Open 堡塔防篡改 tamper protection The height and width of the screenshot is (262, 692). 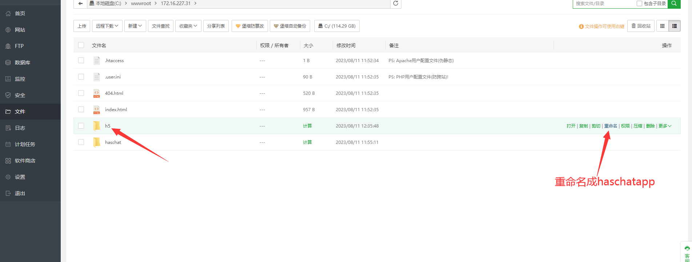click(250, 26)
